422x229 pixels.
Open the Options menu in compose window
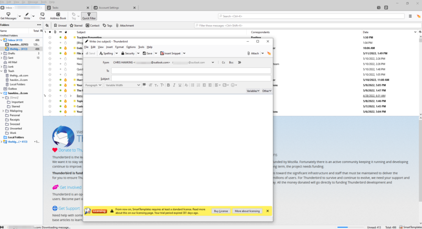click(x=131, y=47)
